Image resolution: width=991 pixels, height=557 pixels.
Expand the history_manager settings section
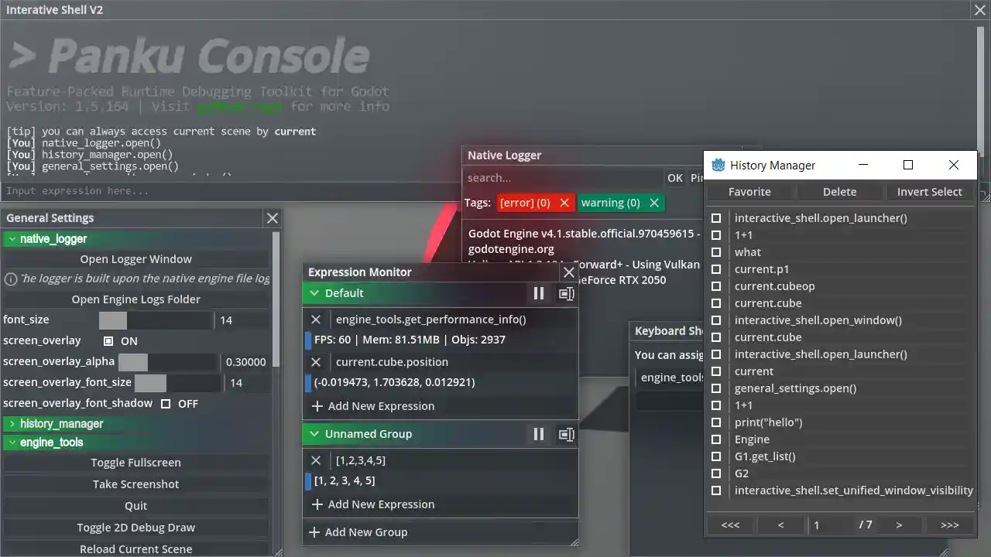pyautogui.click(x=12, y=423)
